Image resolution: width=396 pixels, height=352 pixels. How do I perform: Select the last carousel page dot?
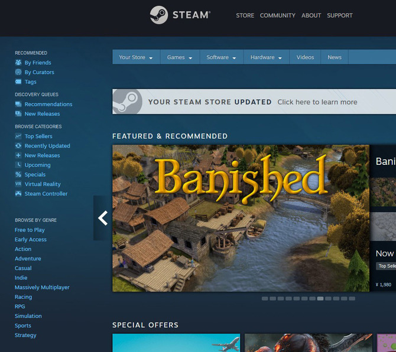[x=352, y=298]
